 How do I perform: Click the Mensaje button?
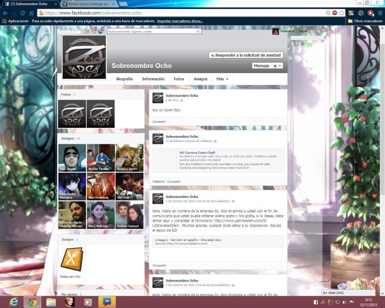[x=261, y=66]
